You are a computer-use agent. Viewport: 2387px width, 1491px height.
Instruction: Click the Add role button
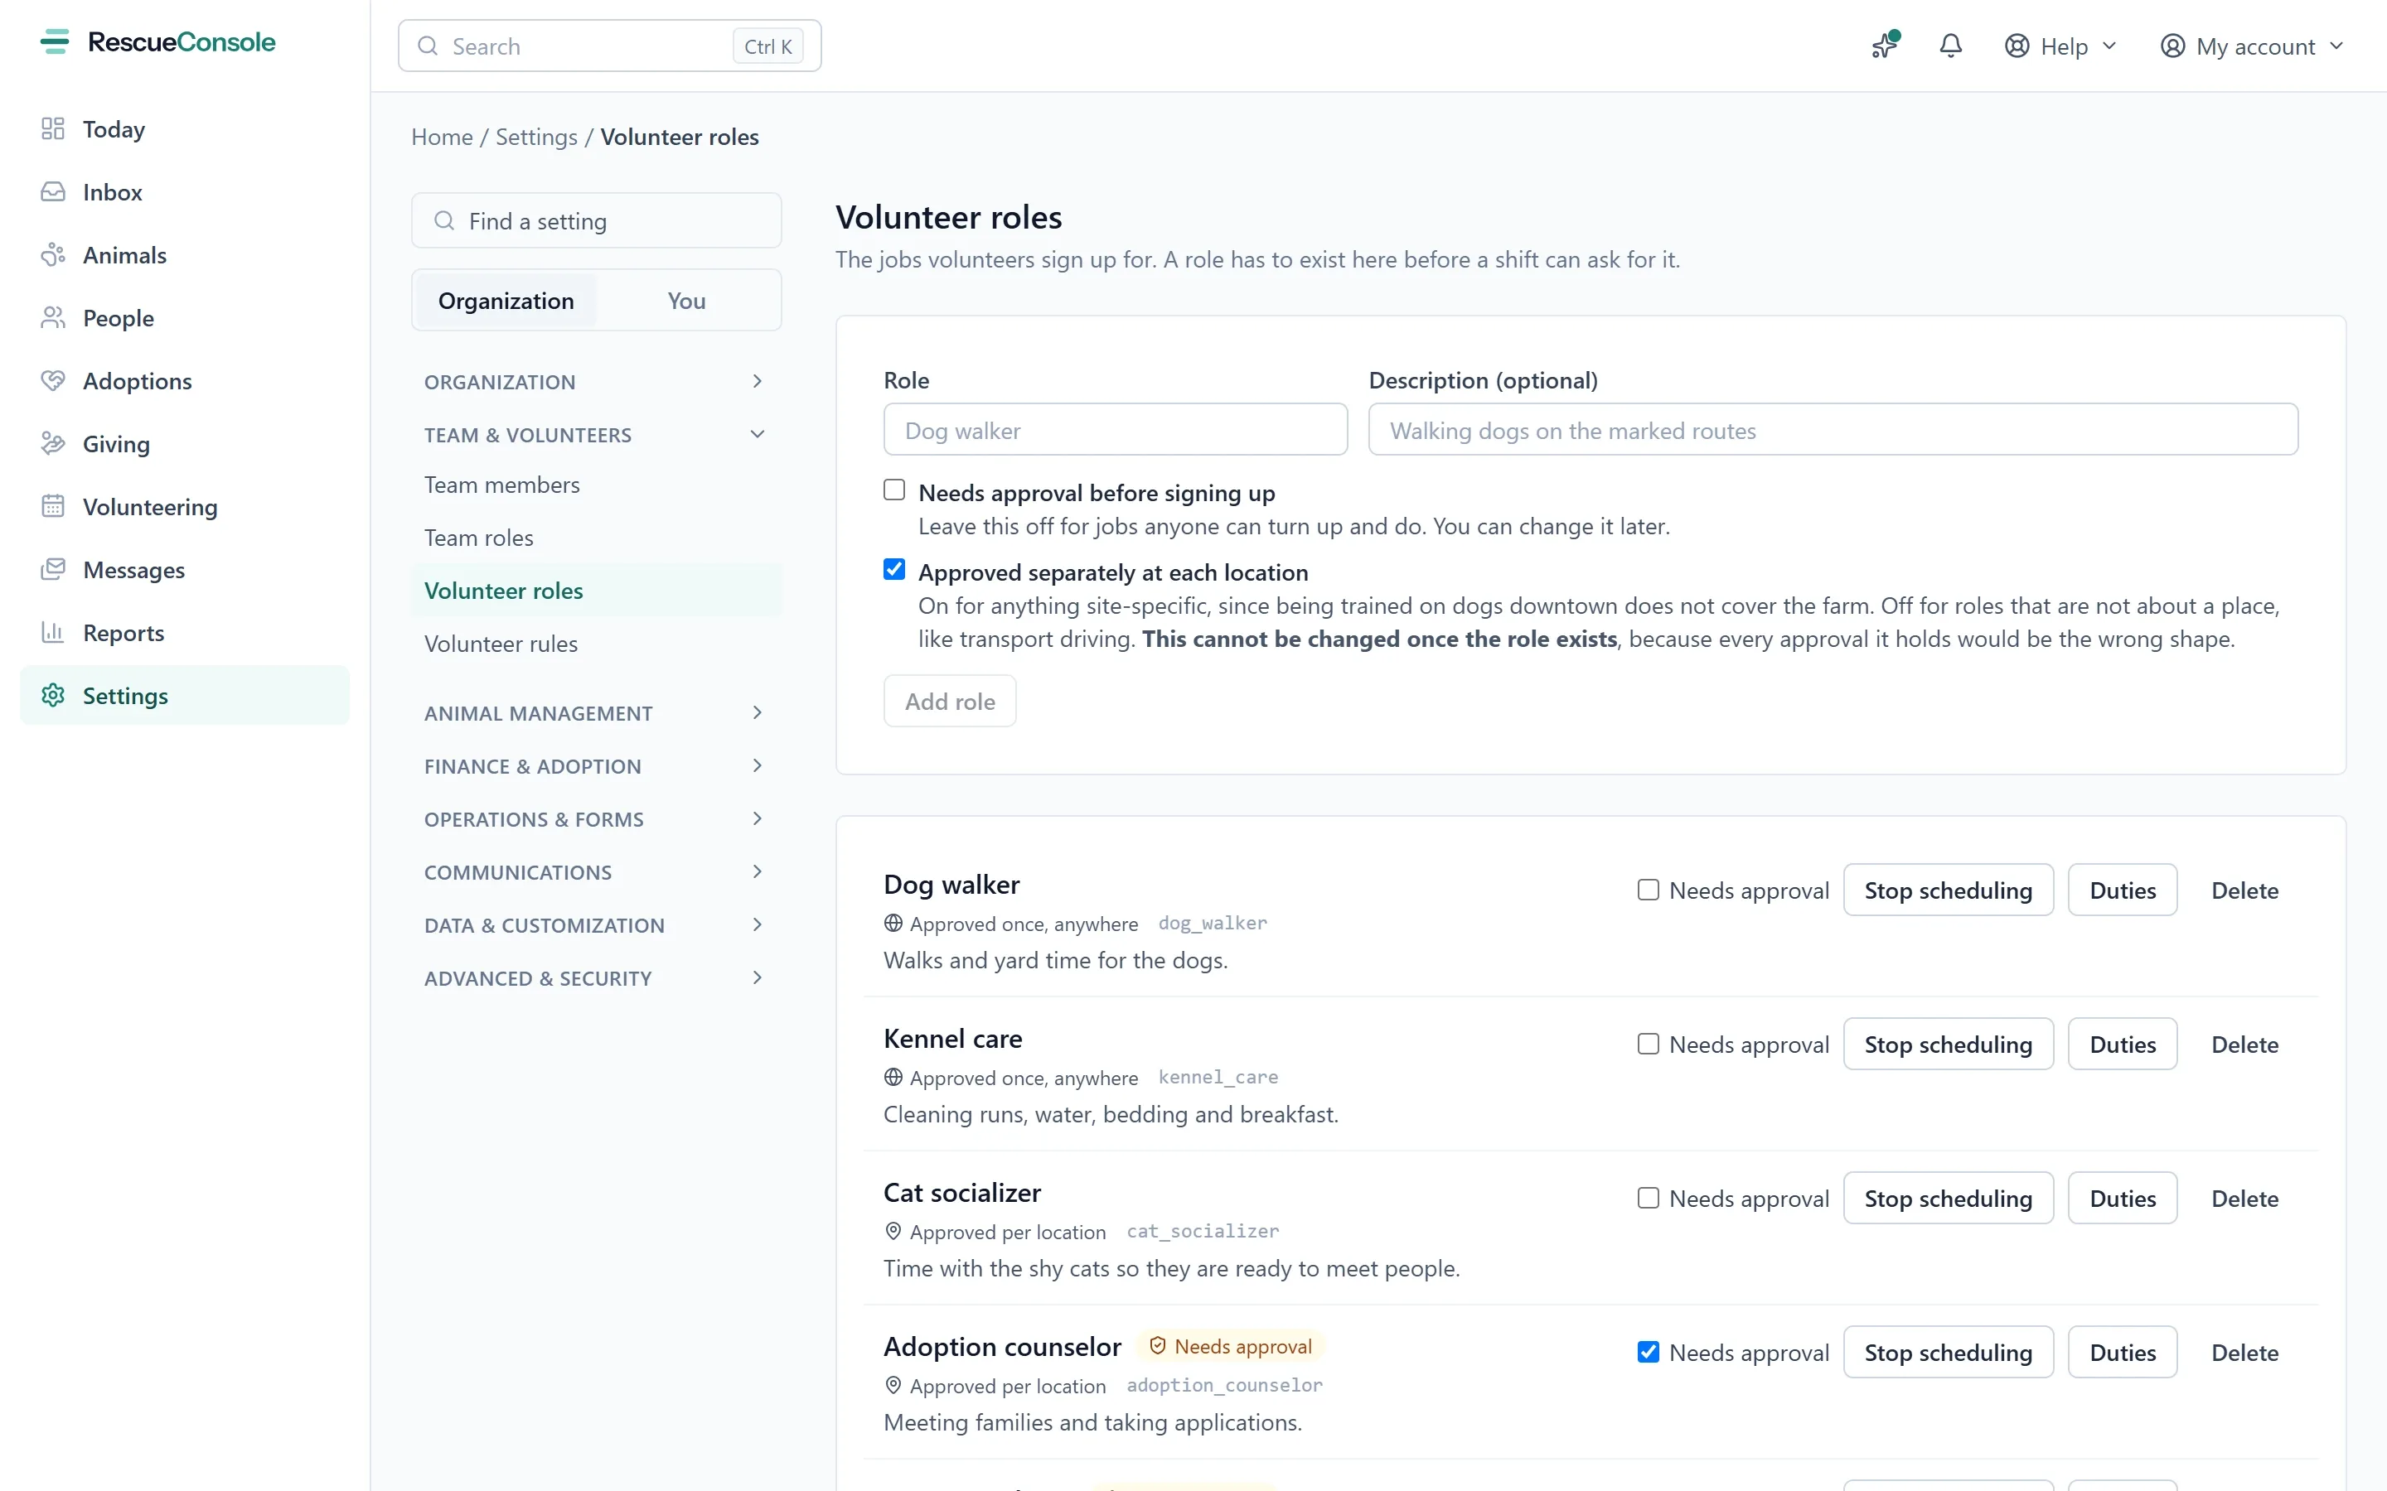[950, 701]
